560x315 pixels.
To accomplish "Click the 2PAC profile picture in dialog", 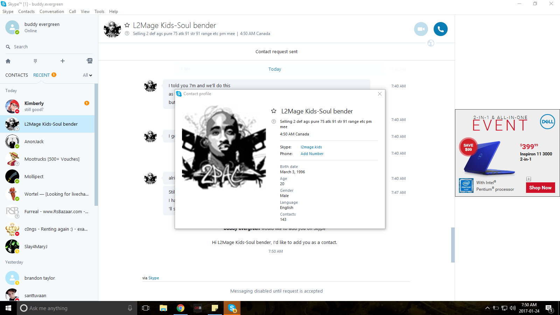I will coord(224,147).
